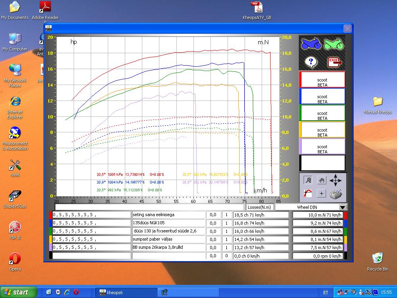Open the My Documents desktop icon
Image resolution: width=397 pixels, height=298 pixels.
coord(15,10)
